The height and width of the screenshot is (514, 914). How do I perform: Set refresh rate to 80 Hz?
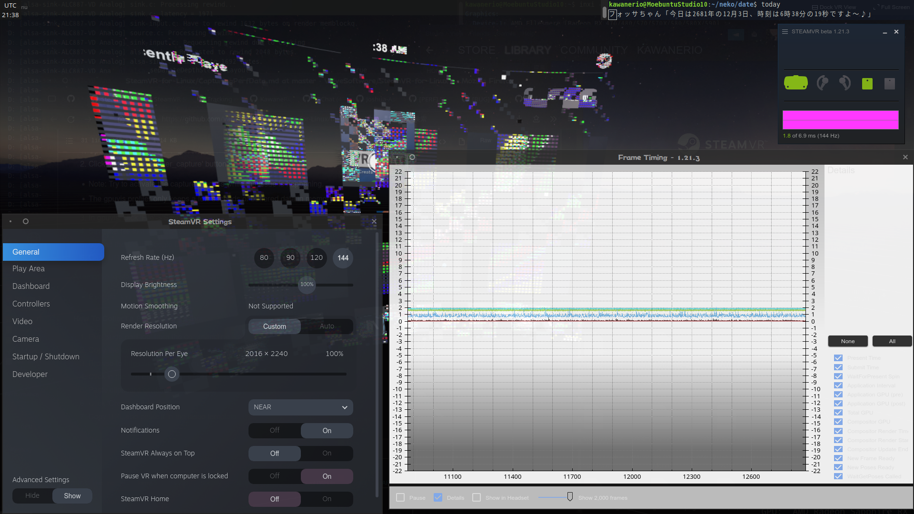(264, 257)
